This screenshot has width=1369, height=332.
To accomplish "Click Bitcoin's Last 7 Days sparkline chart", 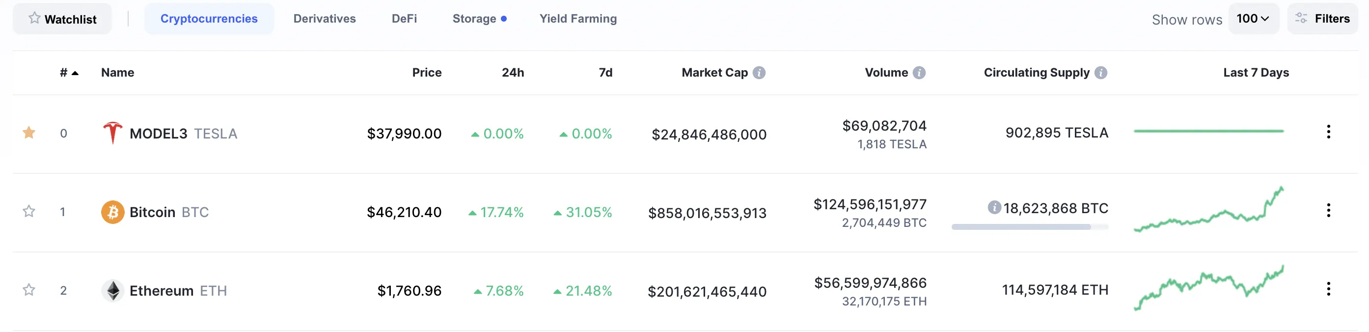I will [1208, 211].
